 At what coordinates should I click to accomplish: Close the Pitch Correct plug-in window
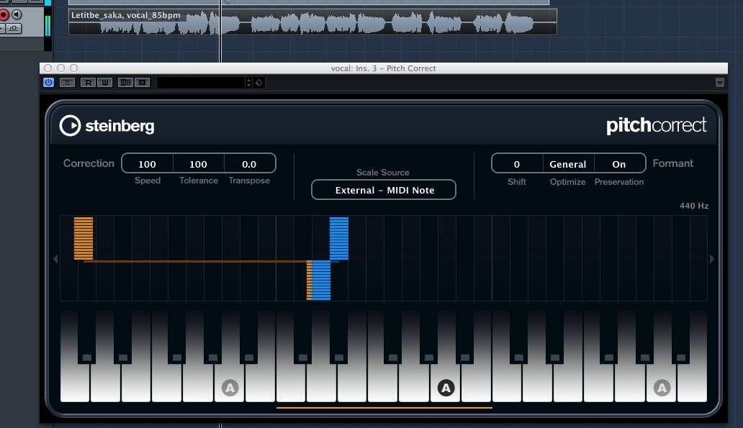tap(48, 68)
